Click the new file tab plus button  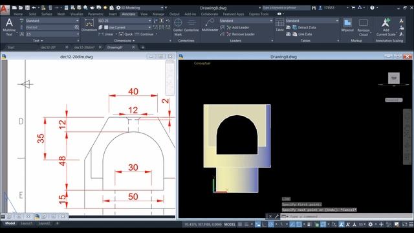tap(143, 47)
